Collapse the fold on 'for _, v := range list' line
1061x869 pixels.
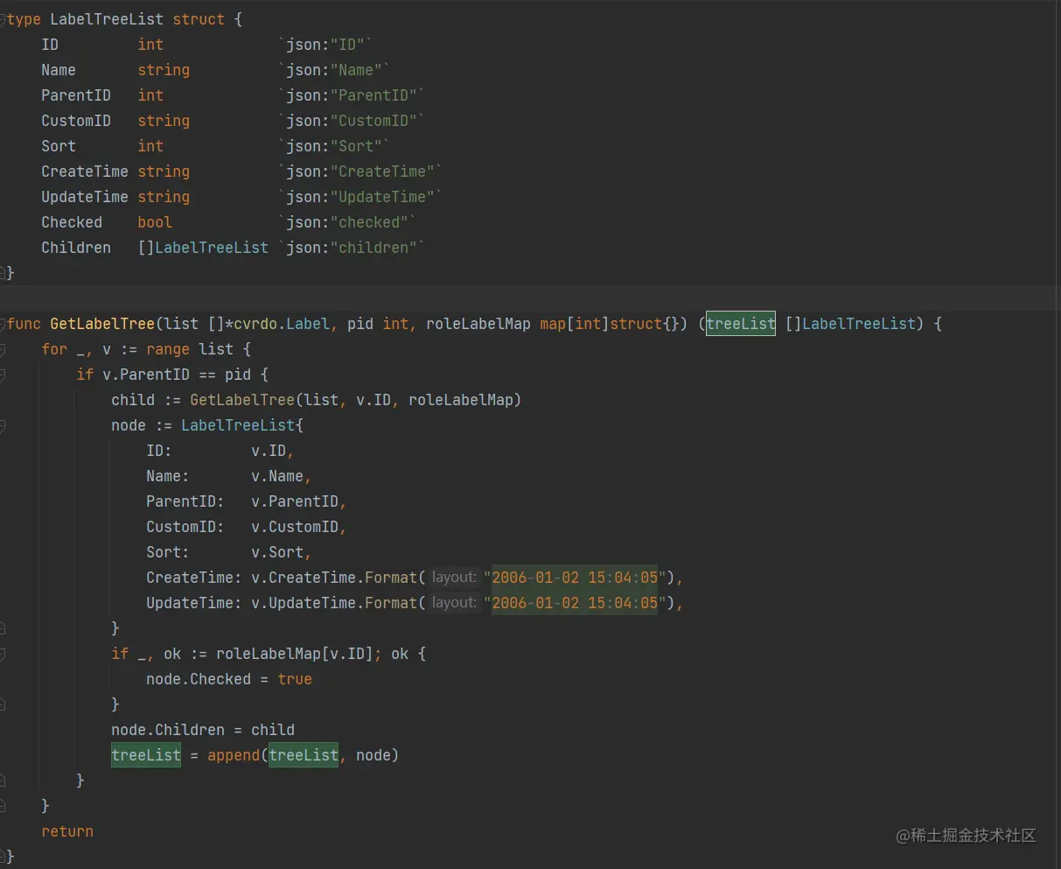[x=3, y=349]
